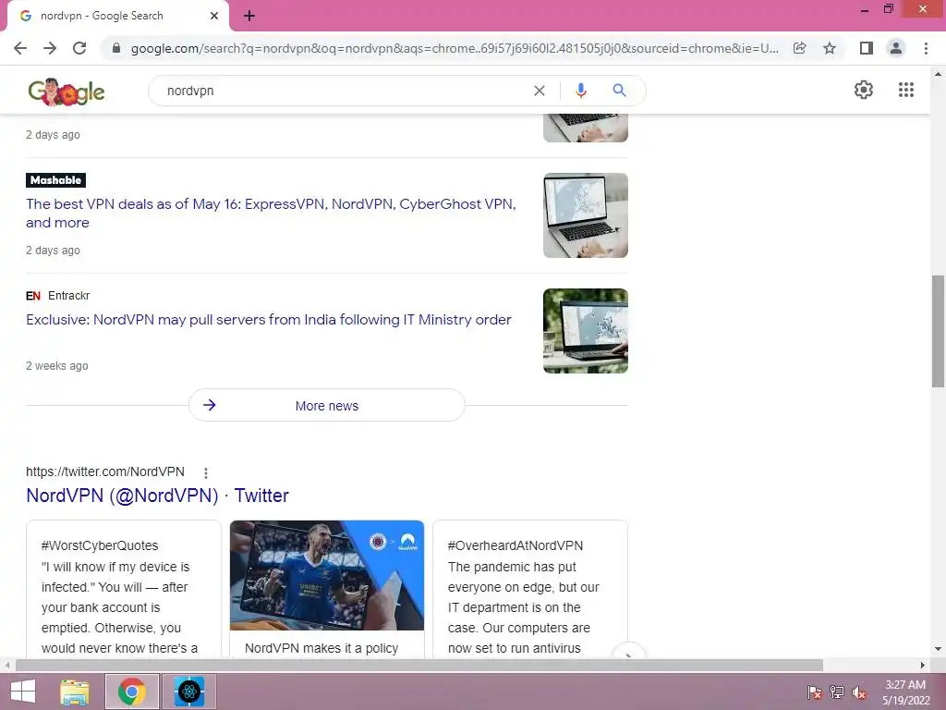Click the Chrome taskbar icon
Viewport: 946px width, 710px height.
(132, 692)
